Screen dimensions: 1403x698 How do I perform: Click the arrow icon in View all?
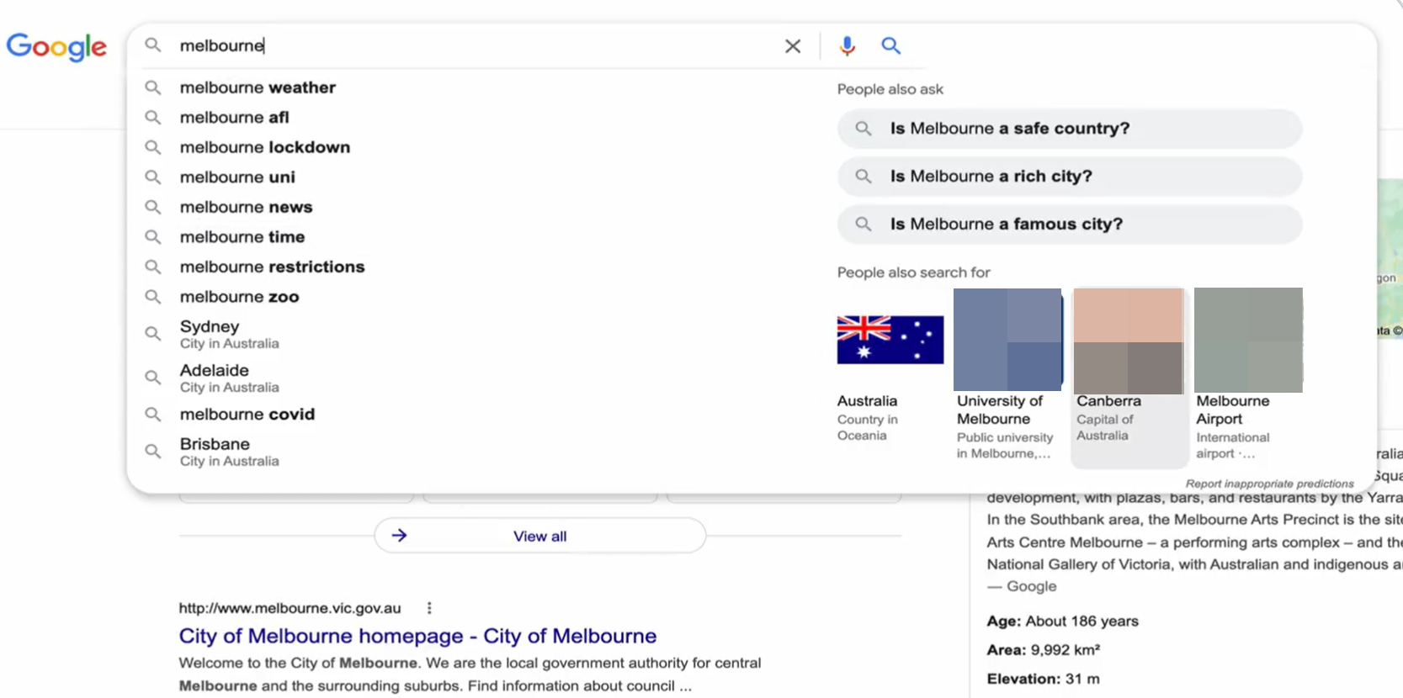click(400, 535)
